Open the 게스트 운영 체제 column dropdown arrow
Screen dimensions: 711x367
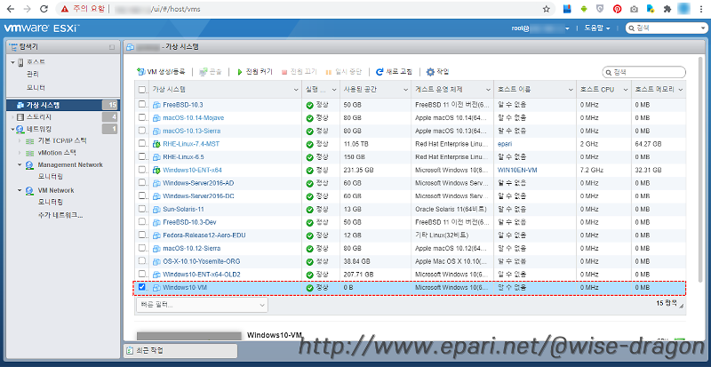(x=488, y=90)
